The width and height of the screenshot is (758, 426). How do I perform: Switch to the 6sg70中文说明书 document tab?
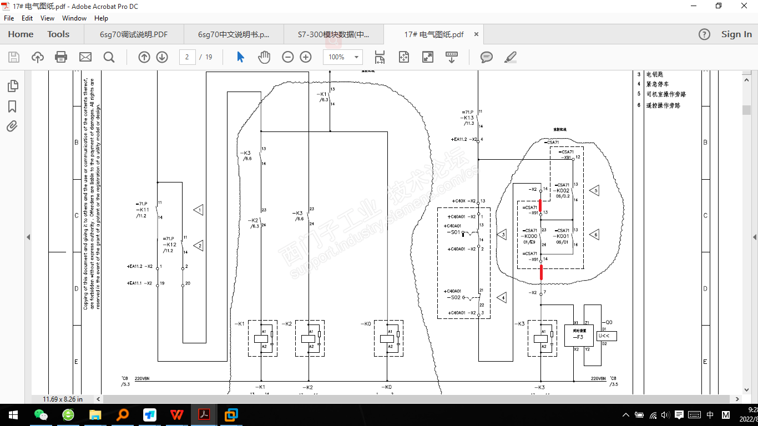tap(234, 34)
